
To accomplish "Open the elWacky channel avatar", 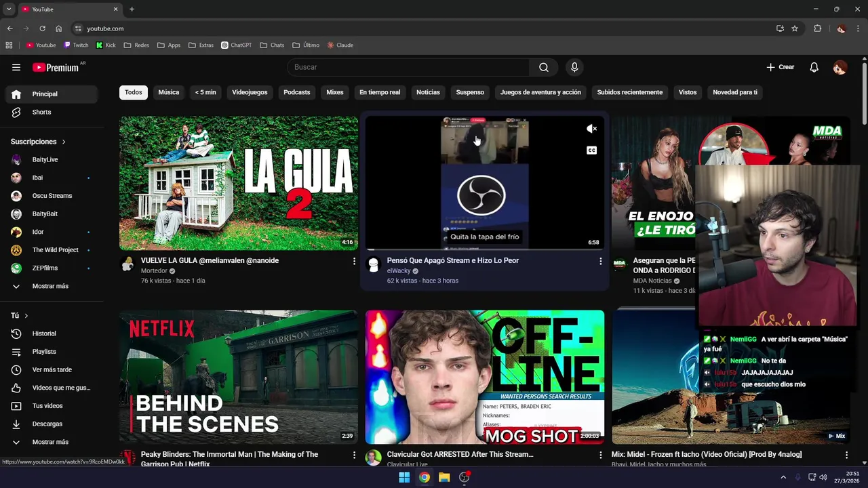I will click(373, 264).
